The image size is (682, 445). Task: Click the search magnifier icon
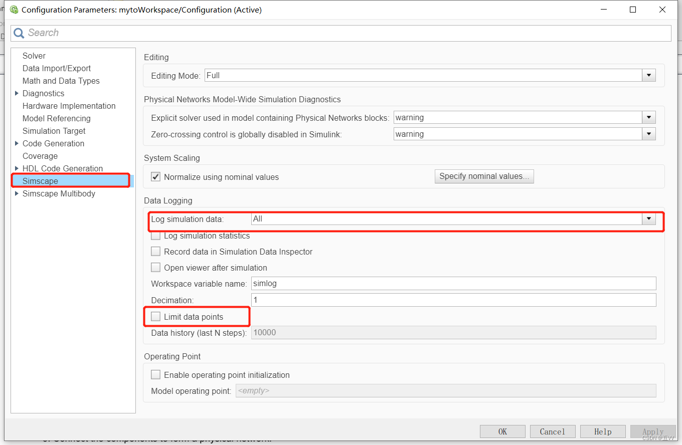point(19,33)
